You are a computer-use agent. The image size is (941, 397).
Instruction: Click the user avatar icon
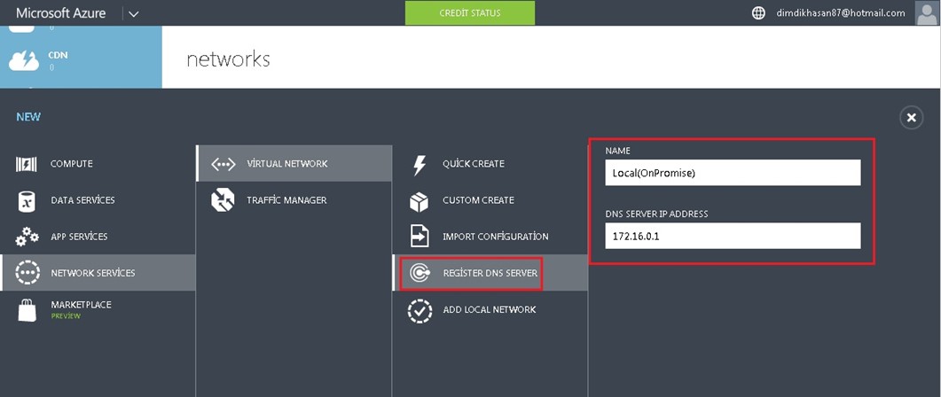[x=927, y=12]
